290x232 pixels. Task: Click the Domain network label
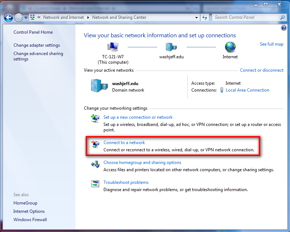tap(128, 90)
